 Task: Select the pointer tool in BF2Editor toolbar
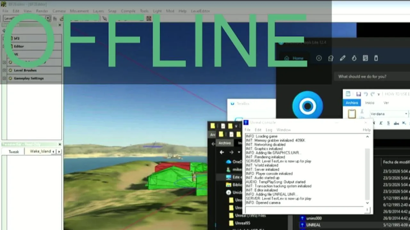click(104, 19)
